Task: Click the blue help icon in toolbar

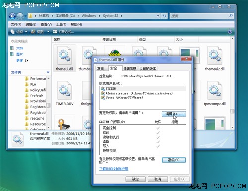Action: [230, 32]
